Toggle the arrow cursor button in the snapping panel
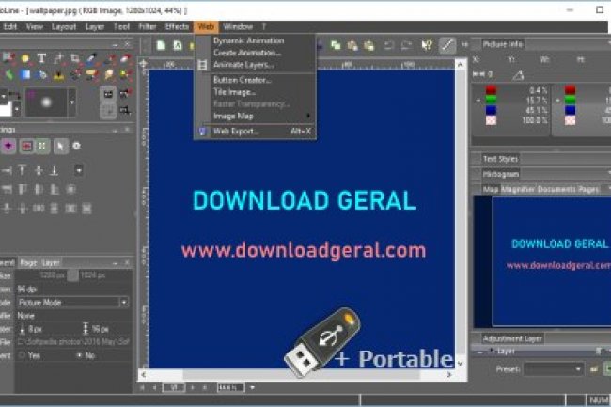This screenshot has width=611, height=407. 60,146
